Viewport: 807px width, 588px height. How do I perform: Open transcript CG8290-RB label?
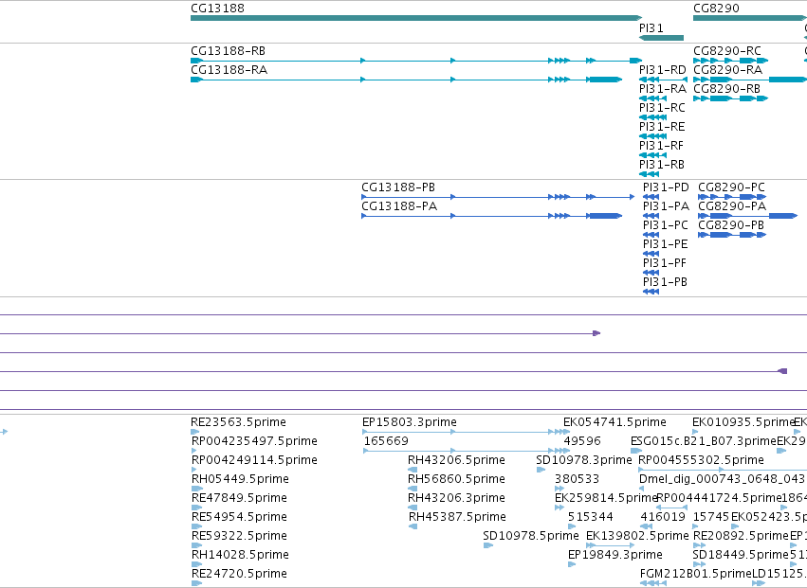click(726, 89)
